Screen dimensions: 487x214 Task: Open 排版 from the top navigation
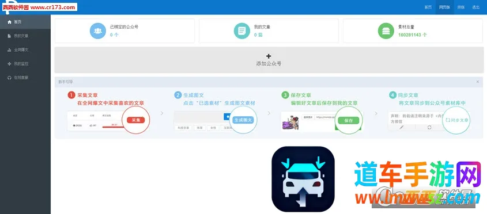461,7
